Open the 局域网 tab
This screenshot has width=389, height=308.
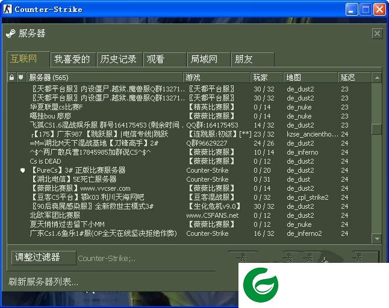(x=208, y=60)
